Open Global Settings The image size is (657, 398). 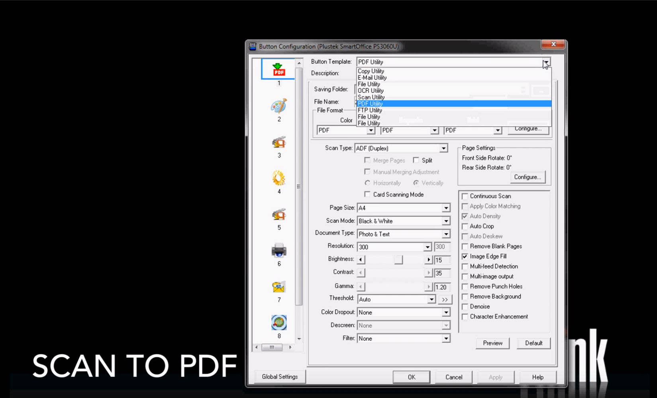pos(280,376)
